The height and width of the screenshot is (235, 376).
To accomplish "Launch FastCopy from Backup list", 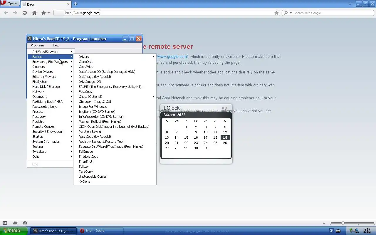I will (x=115, y=92).
